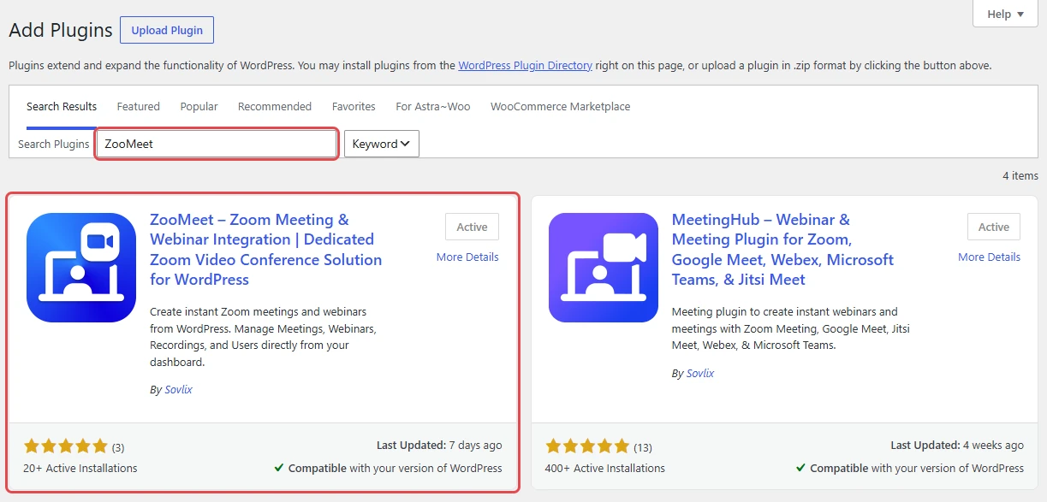Open More Details for MeetingHub
This screenshot has height=502, width=1047.
989,257
